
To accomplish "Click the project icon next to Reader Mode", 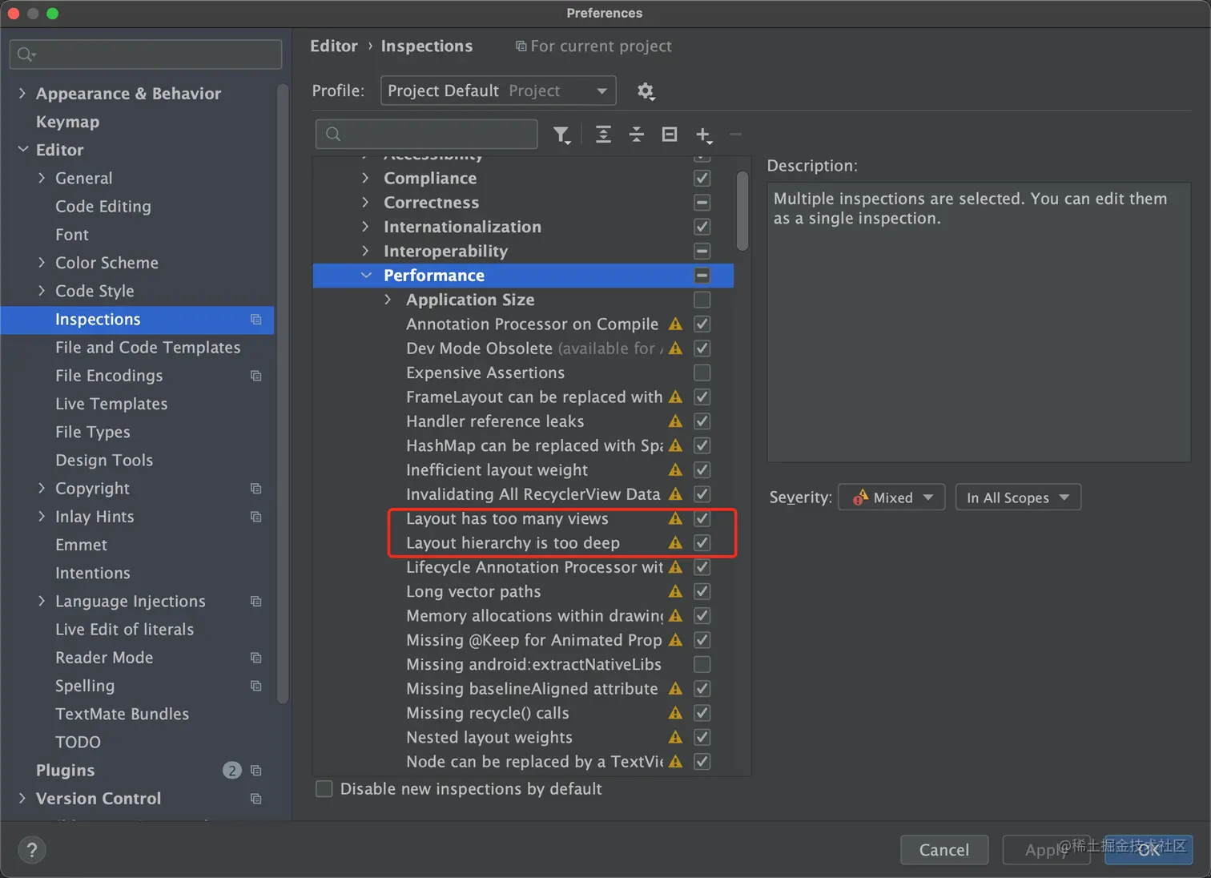I will point(256,658).
